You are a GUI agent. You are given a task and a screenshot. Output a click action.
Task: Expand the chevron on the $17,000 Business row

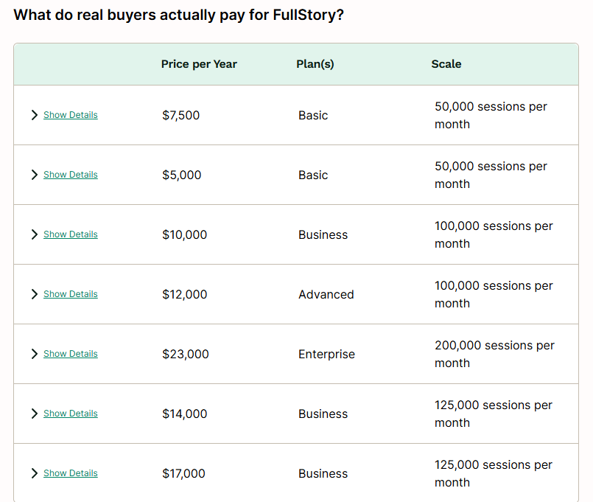click(34, 473)
